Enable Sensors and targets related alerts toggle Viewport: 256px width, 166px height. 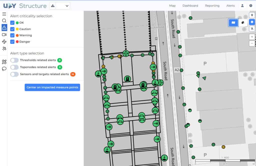click(x=14, y=74)
